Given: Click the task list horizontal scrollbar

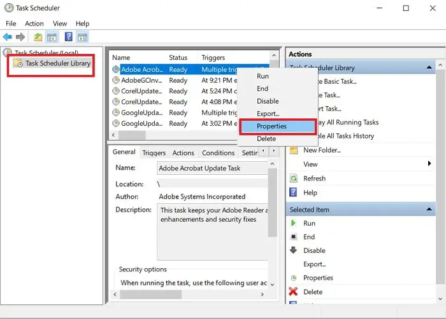Looking at the screenshot, I should pos(174,135).
